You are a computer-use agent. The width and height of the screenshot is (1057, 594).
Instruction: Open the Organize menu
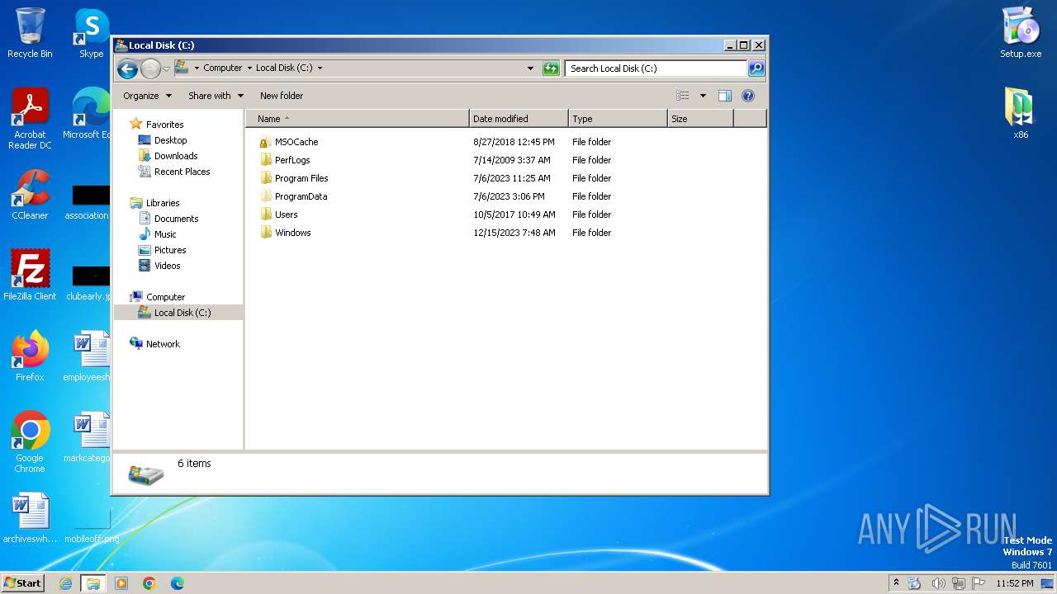coord(147,96)
